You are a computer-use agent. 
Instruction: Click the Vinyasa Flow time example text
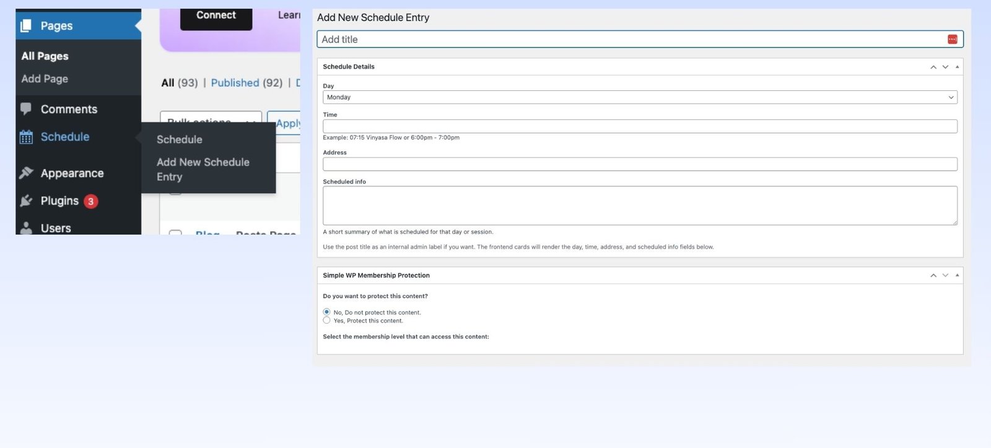[391, 137]
